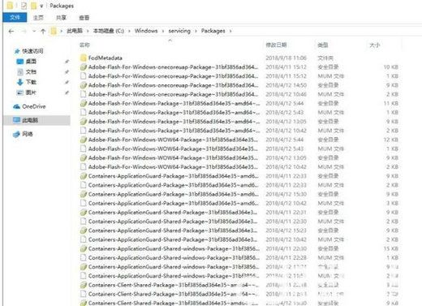Select the onecoreuap catalog file name modified 2018/4/12 14:50
The height and width of the screenshot is (306, 422).
[173, 85]
